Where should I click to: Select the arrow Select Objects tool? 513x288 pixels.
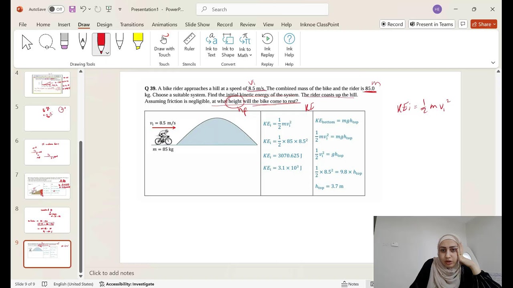coord(27,42)
